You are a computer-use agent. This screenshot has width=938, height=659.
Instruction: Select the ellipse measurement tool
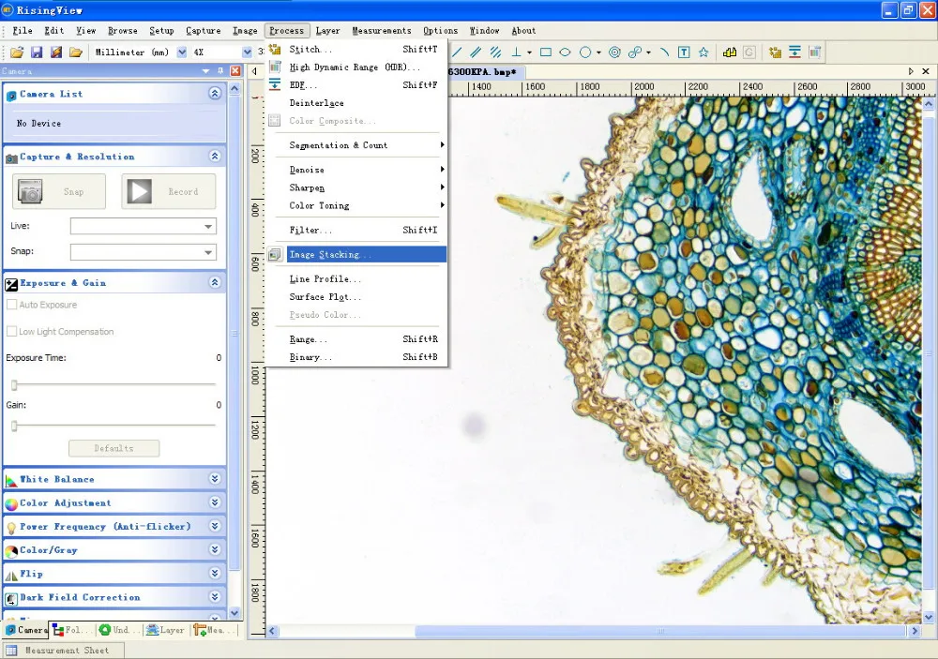tap(566, 52)
